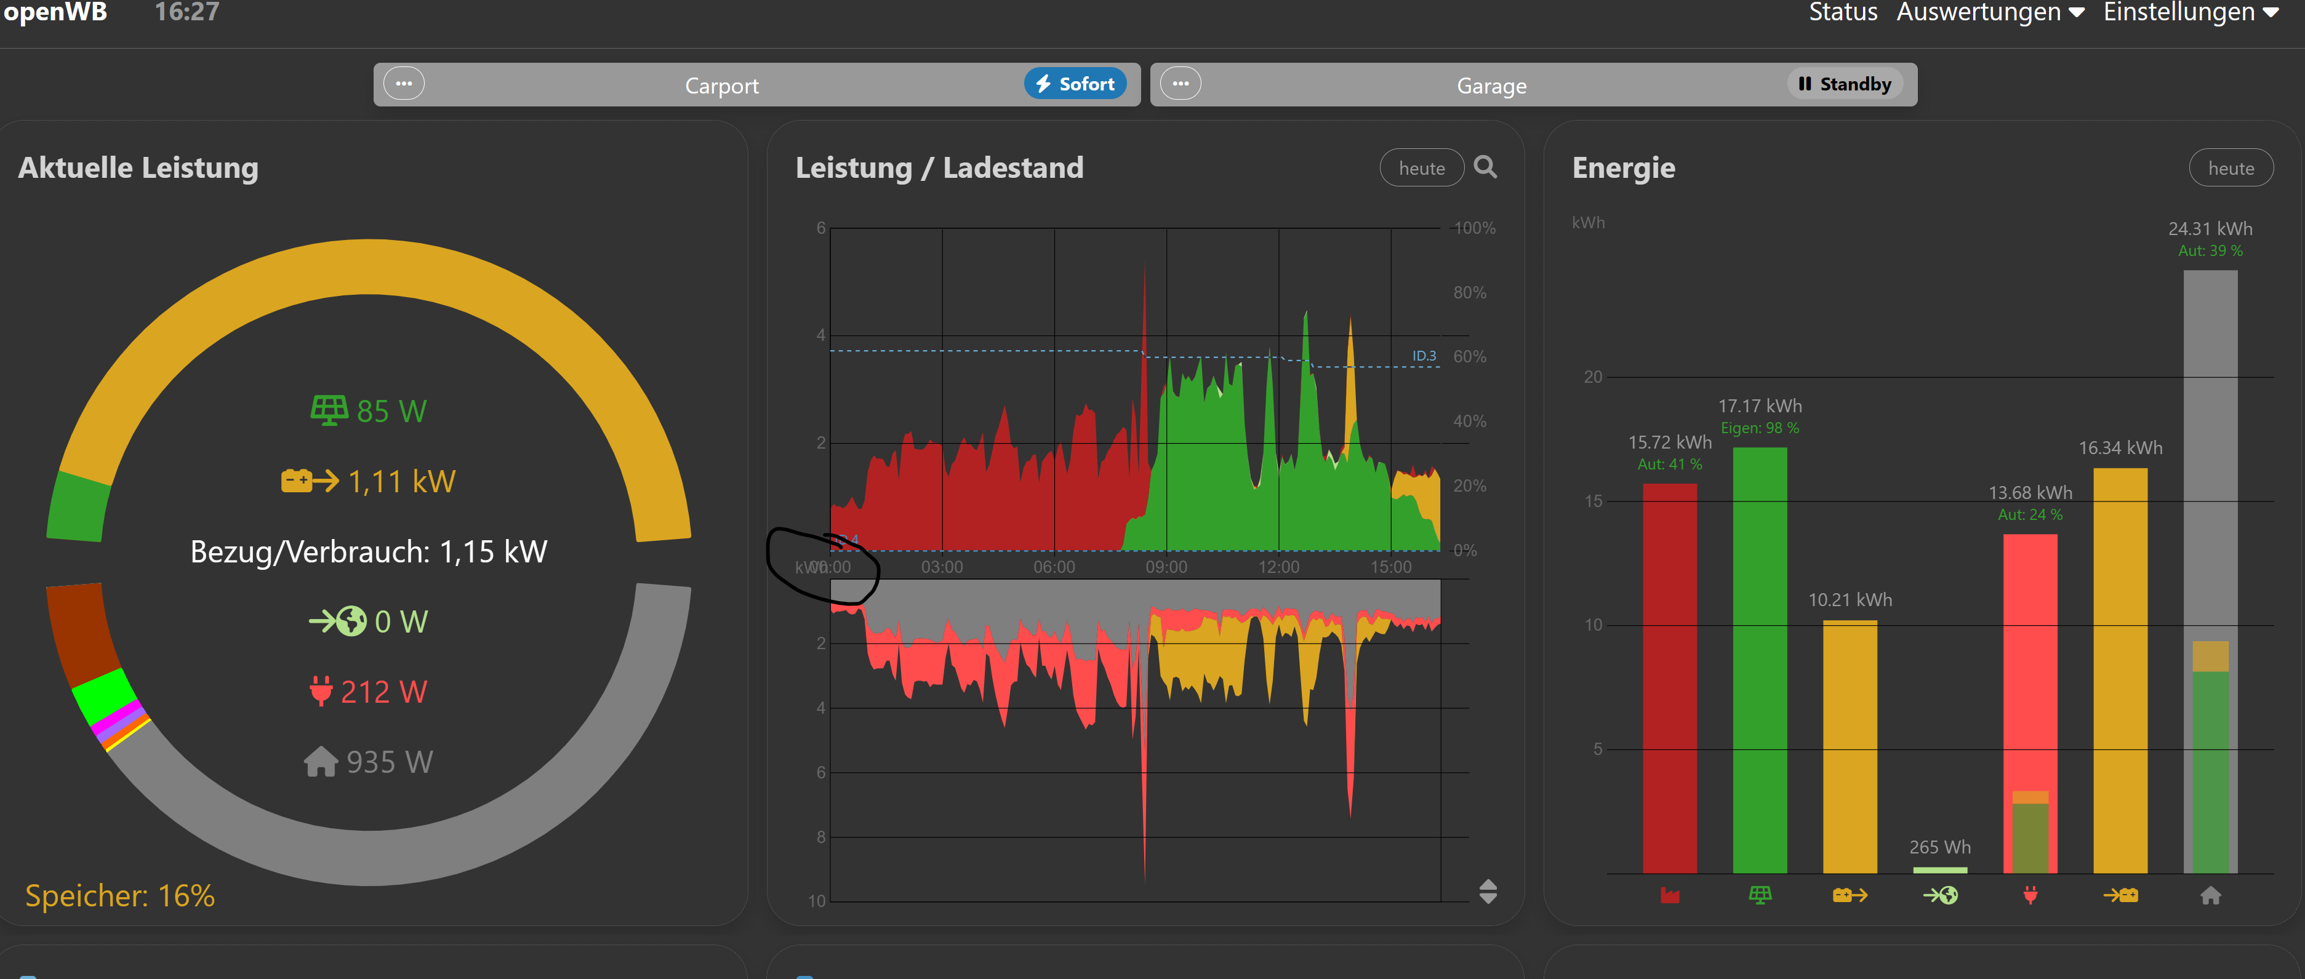The height and width of the screenshot is (979, 2305).
Task: Click the battery discharge icon under Energie
Action: (1850, 895)
